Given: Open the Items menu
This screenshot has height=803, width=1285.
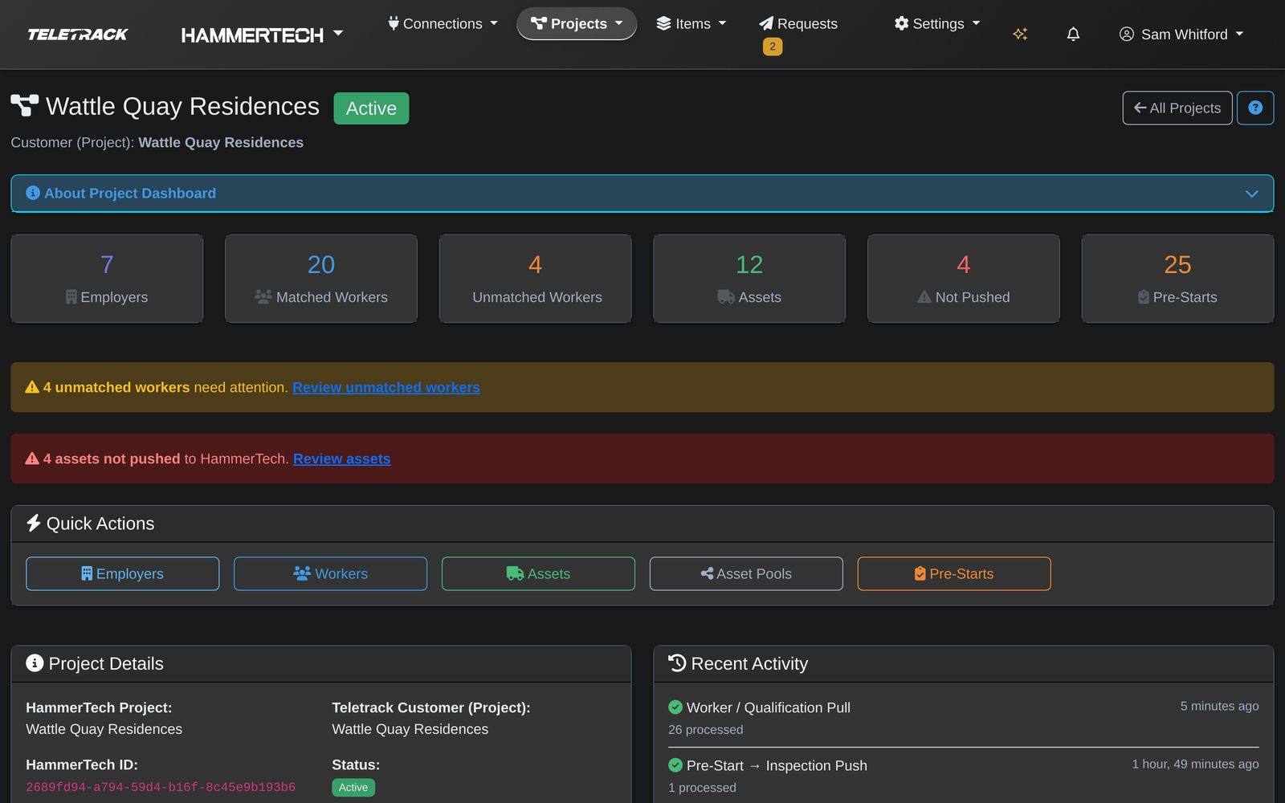Looking at the screenshot, I should (691, 24).
